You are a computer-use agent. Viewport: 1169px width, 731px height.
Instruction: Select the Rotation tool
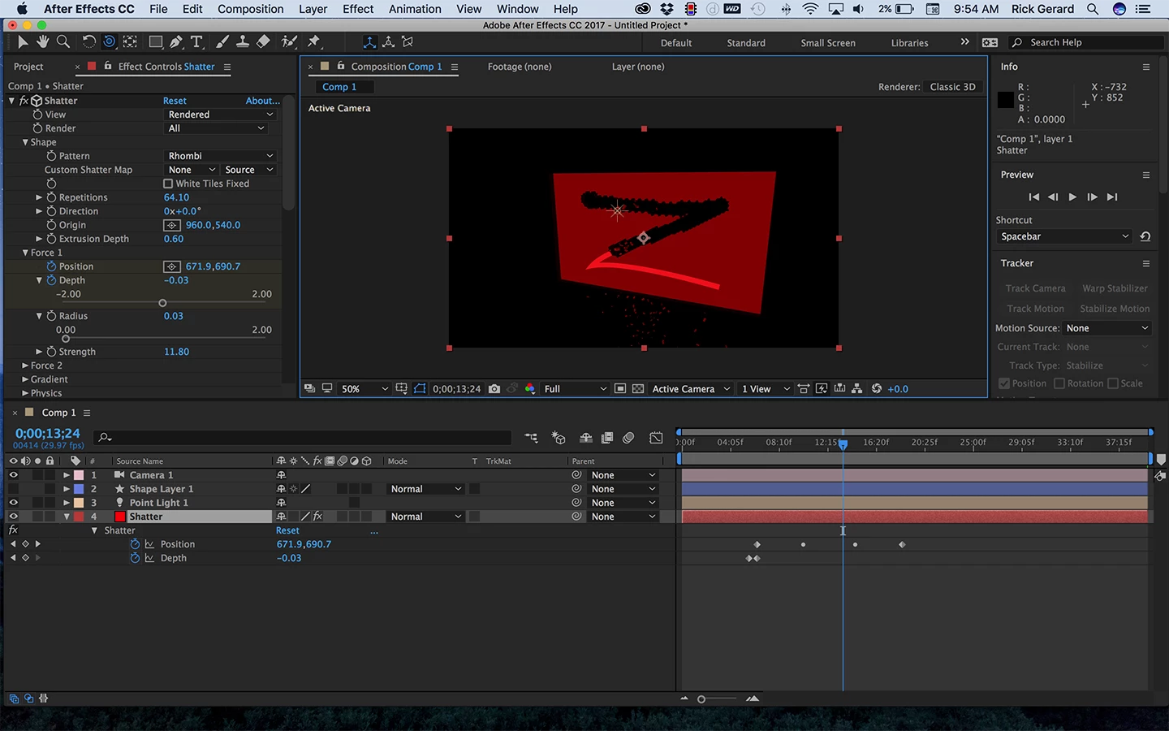point(88,42)
